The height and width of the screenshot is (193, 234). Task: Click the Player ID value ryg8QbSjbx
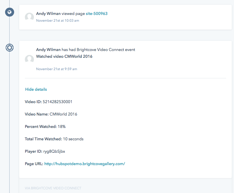click(x=54, y=152)
